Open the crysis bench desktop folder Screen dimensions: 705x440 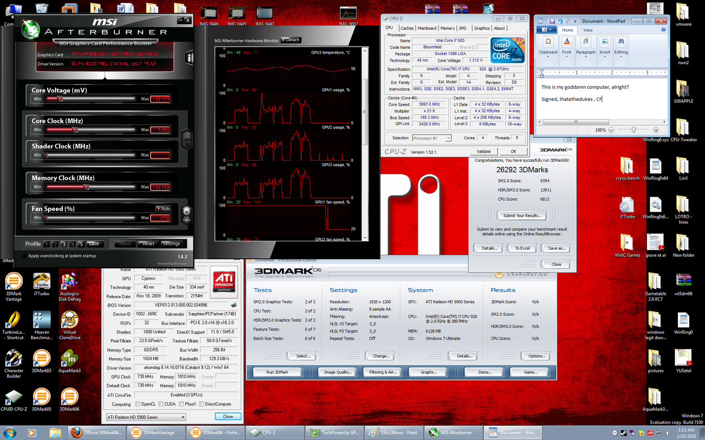[627, 169]
